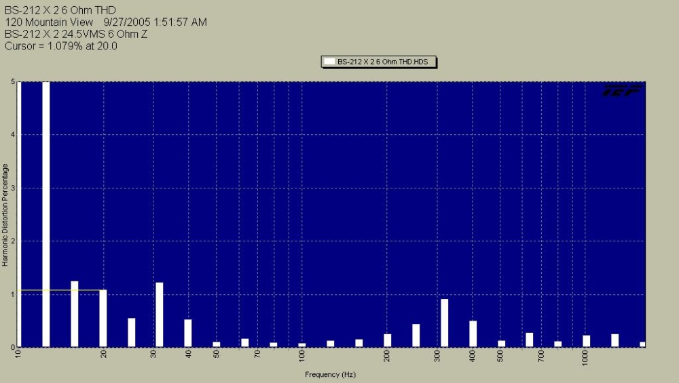Select the bar at 200 Hz

point(387,340)
